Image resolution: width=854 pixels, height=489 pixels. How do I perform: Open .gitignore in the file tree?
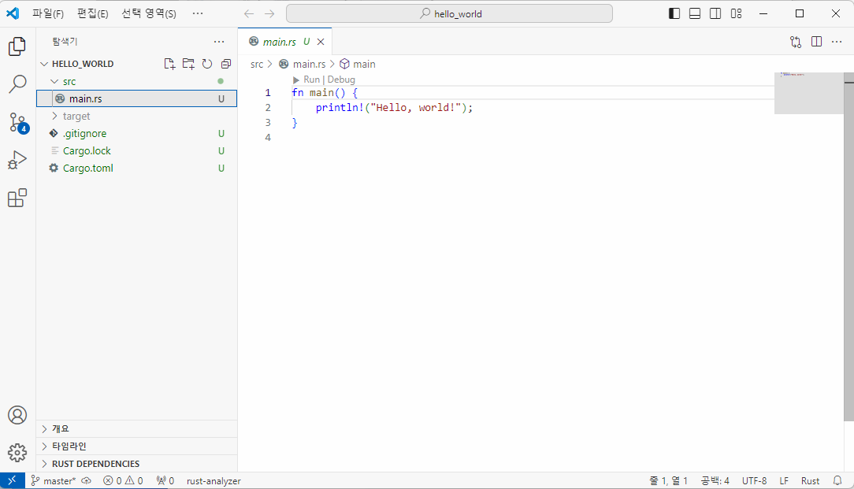click(136, 133)
